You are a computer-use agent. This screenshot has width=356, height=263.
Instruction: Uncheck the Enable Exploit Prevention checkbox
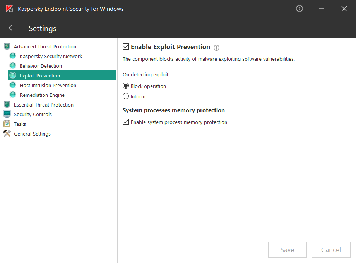pyautogui.click(x=125, y=46)
